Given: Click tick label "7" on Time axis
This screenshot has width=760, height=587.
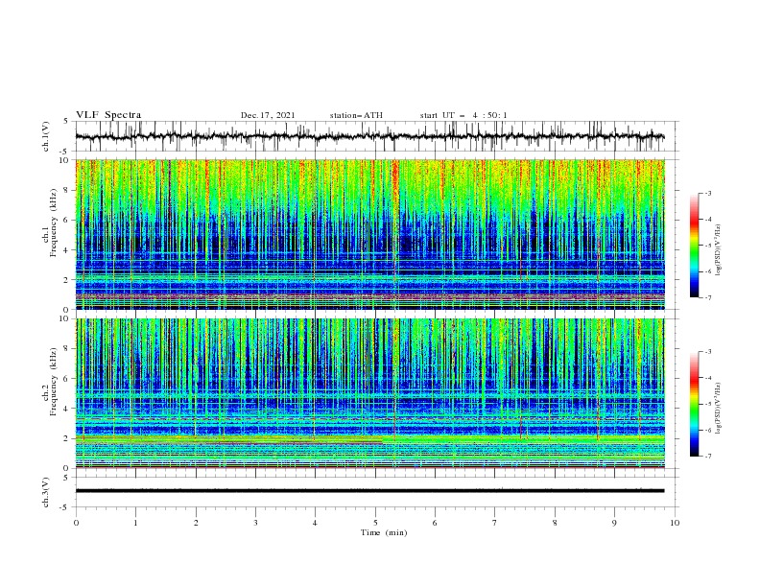Looking at the screenshot, I should point(495,523).
